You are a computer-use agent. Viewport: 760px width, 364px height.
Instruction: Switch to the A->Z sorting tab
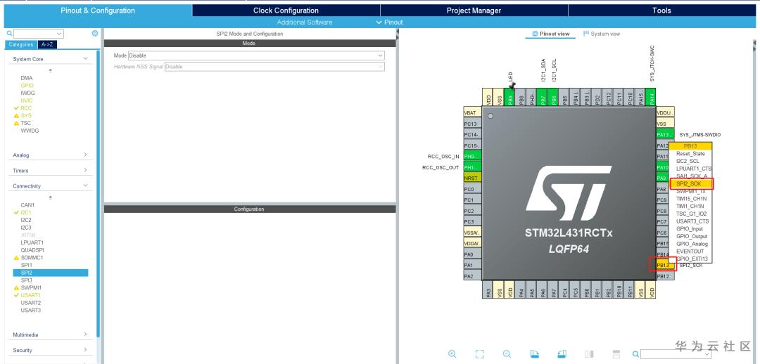click(47, 44)
